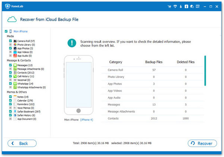
Task: Open Calendar (279) in the sidebar
Action: click(25, 100)
